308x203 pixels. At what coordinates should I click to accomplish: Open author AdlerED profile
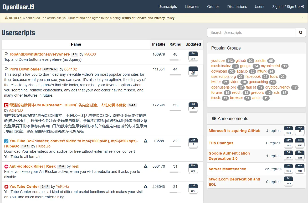click(16, 110)
